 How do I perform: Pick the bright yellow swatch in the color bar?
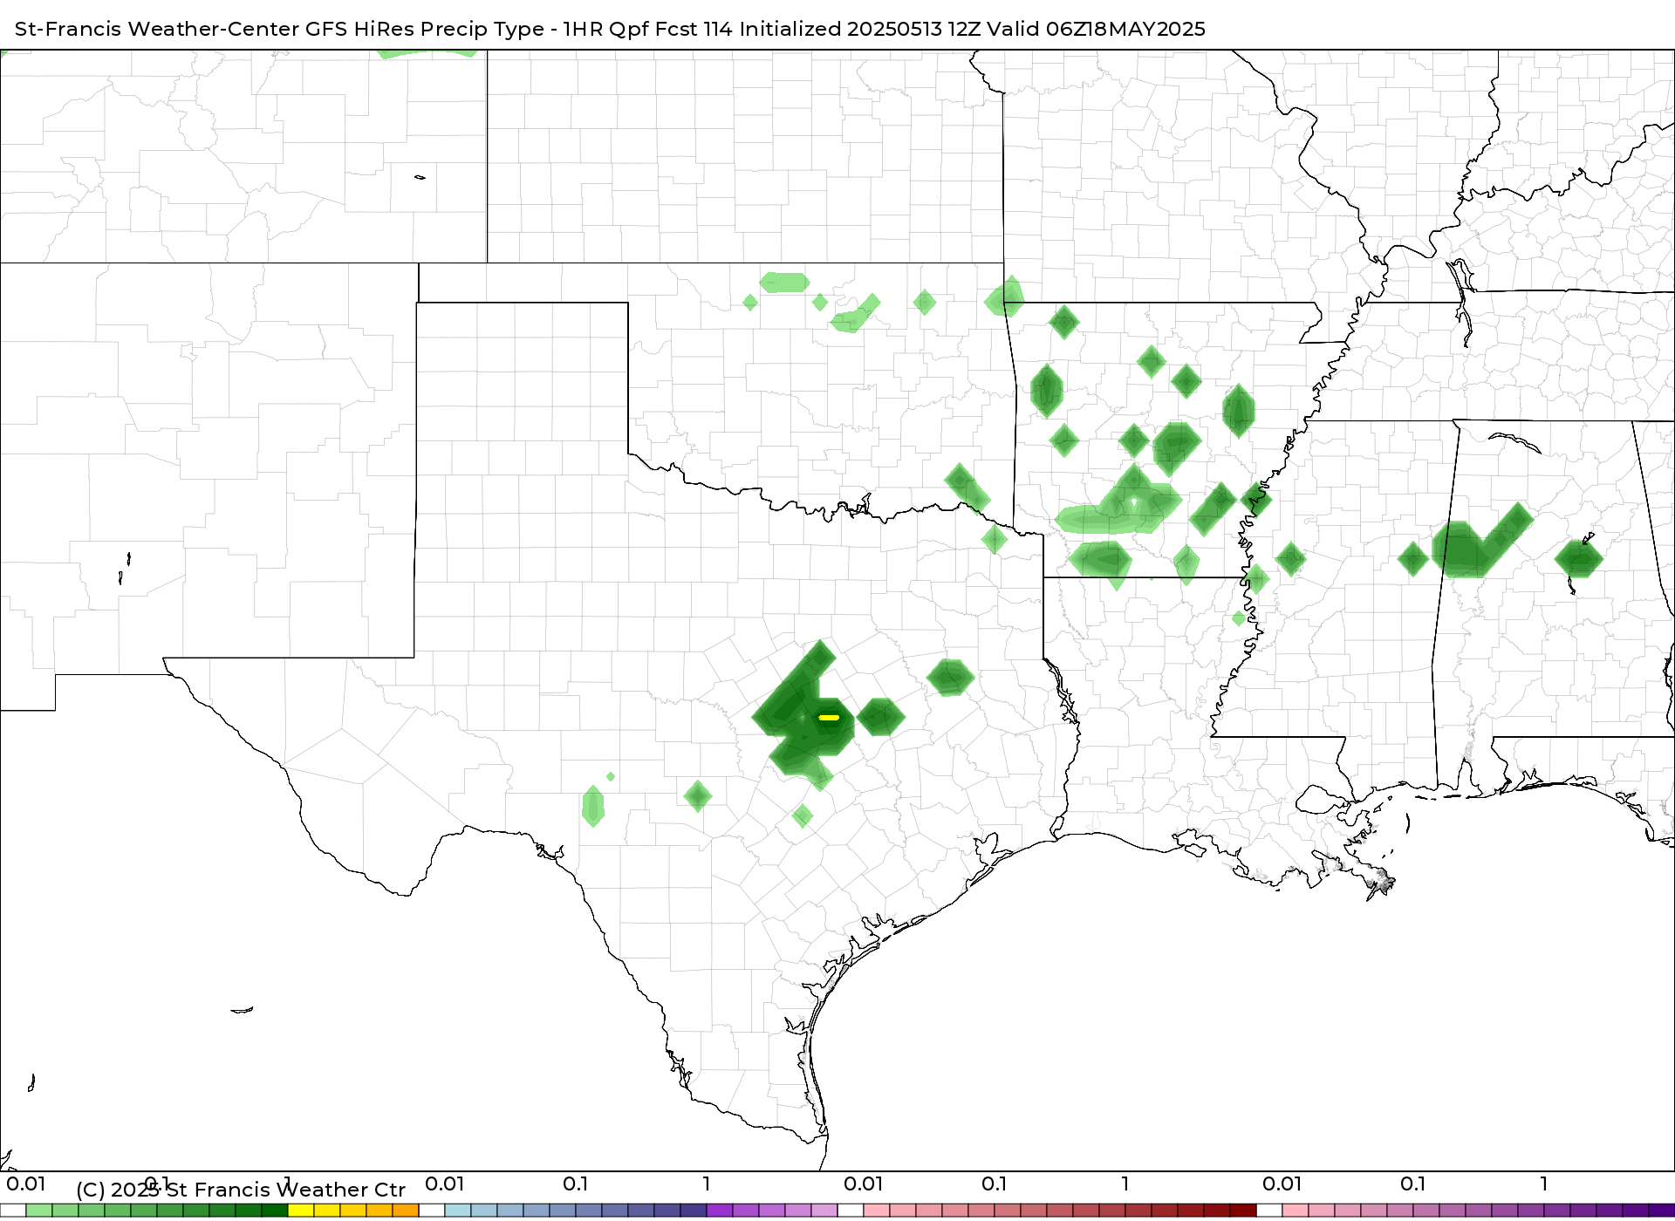click(x=301, y=1211)
